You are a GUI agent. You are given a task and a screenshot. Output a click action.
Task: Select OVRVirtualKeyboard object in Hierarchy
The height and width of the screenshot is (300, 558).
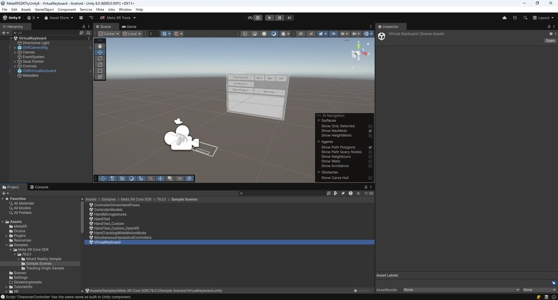pyautogui.click(x=39, y=71)
